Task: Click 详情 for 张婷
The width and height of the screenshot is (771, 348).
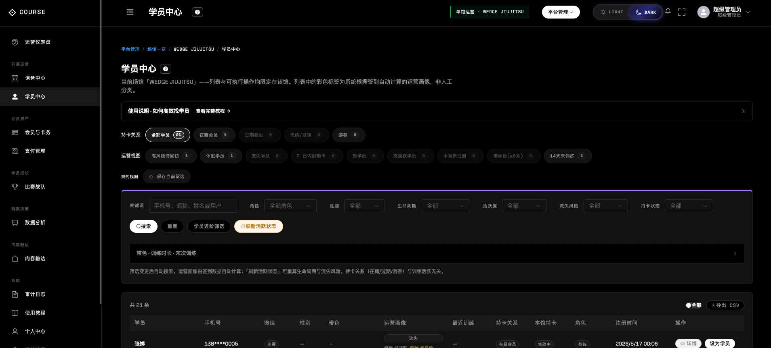Action: (x=688, y=344)
